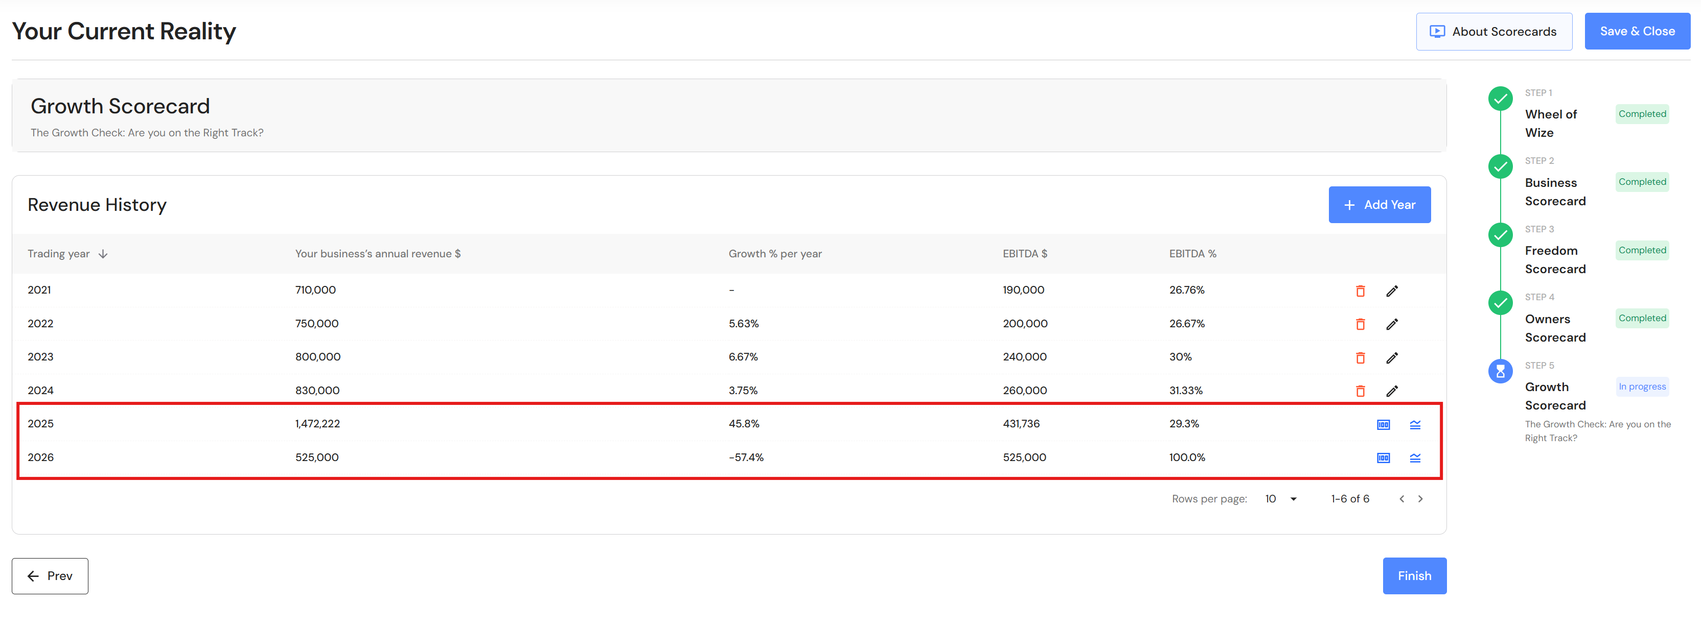Sort by Trading year column arrow
Viewport: 1701px width, 628px height.
[103, 254]
